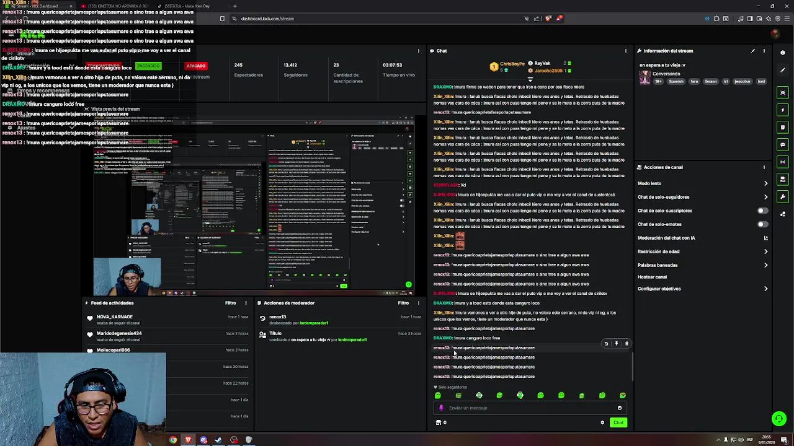Open Acciones de canal options menu
The height and width of the screenshot is (446, 794).
point(764,167)
